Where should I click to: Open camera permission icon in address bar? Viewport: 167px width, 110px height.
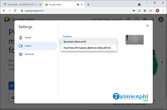tap(134, 11)
